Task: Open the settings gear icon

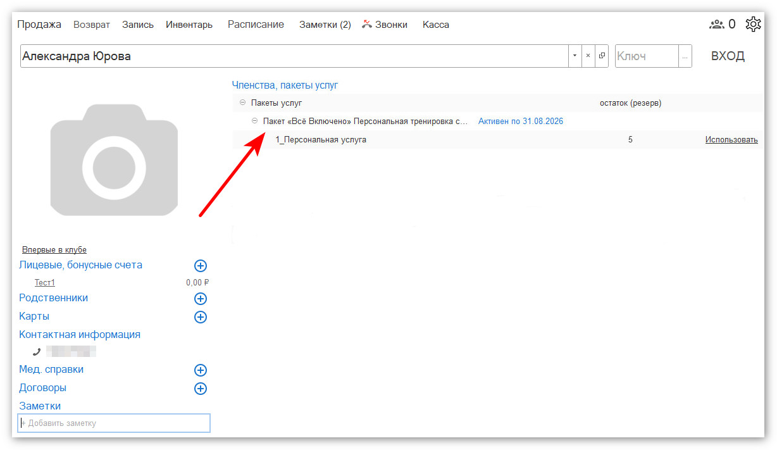Action: 753,25
